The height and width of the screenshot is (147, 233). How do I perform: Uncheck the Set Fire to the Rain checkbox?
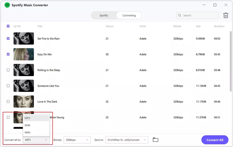click(x=8, y=39)
